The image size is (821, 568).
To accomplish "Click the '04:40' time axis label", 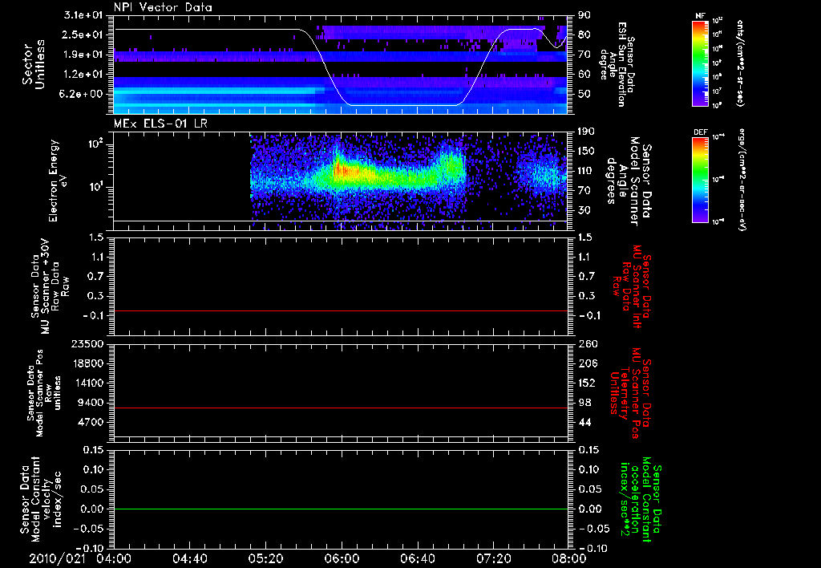I will tap(189, 559).
